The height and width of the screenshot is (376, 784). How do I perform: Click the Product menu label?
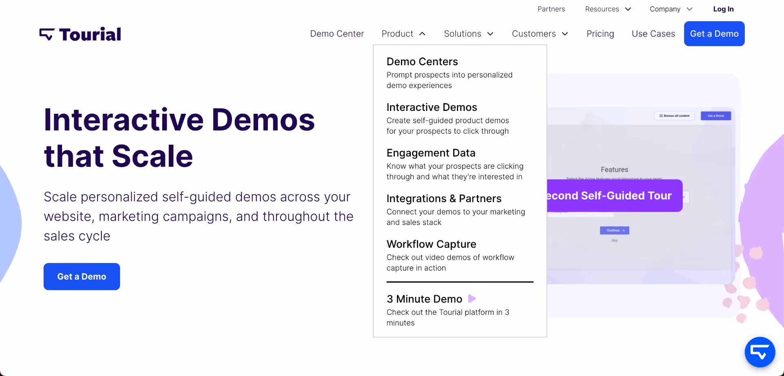(x=397, y=34)
